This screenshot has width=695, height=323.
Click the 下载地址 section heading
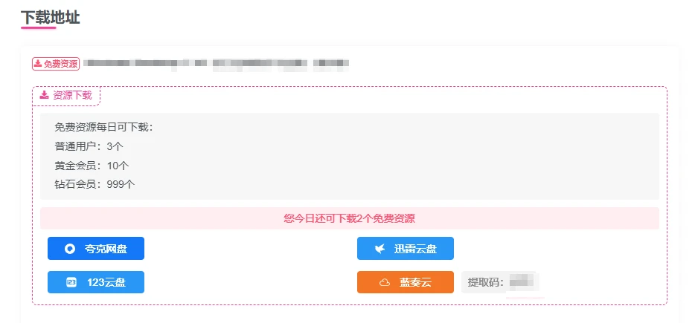click(50, 18)
